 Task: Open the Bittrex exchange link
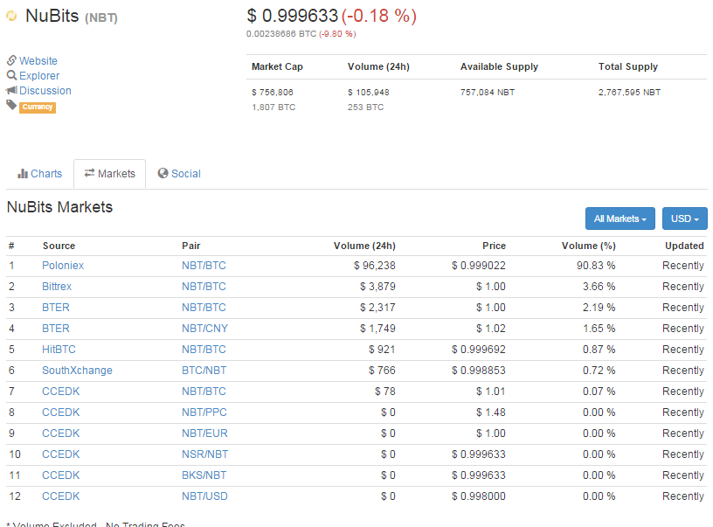click(x=57, y=287)
